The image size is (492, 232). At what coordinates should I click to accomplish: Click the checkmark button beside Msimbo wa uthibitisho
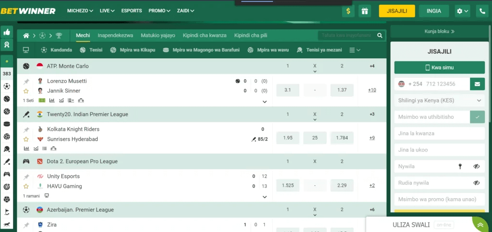point(477,117)
